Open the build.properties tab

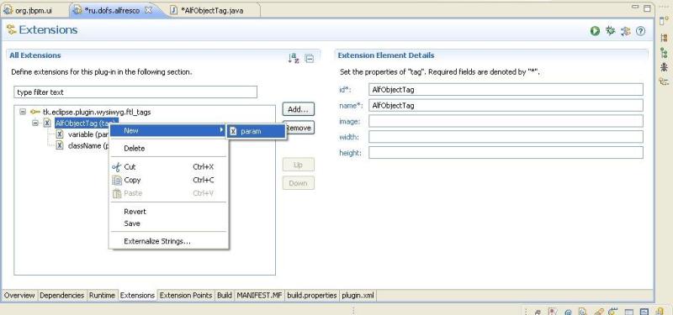[312, 296]
